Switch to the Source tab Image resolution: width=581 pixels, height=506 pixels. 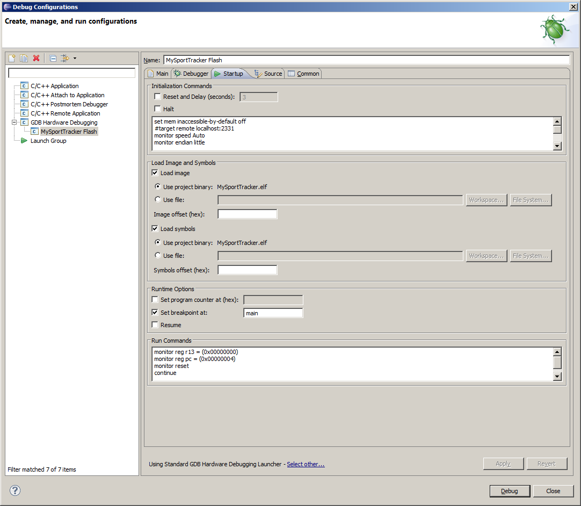[x=268, y=74]
